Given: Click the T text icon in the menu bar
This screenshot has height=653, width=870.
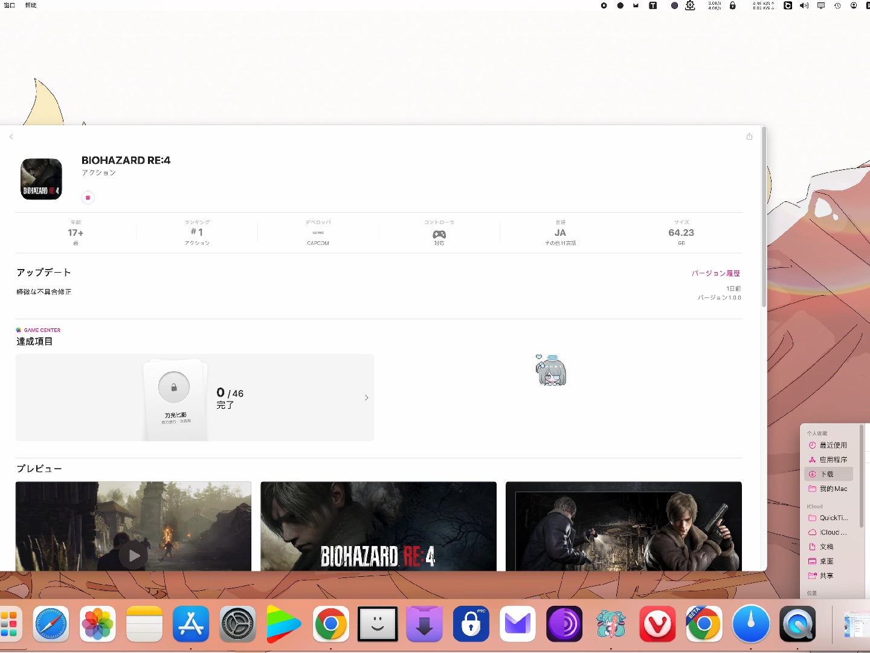Looking at the screenshot, I should [653, 5].
